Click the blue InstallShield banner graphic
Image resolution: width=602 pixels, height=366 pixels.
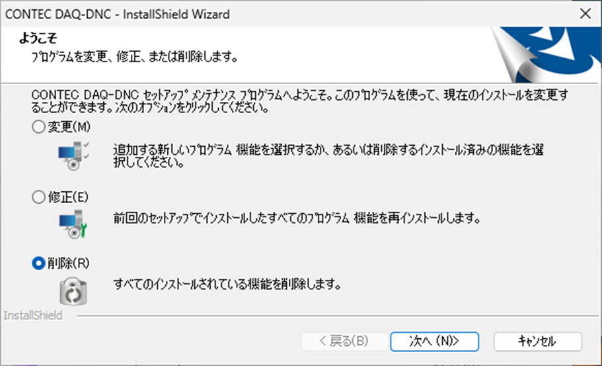[x=546, y=54]
